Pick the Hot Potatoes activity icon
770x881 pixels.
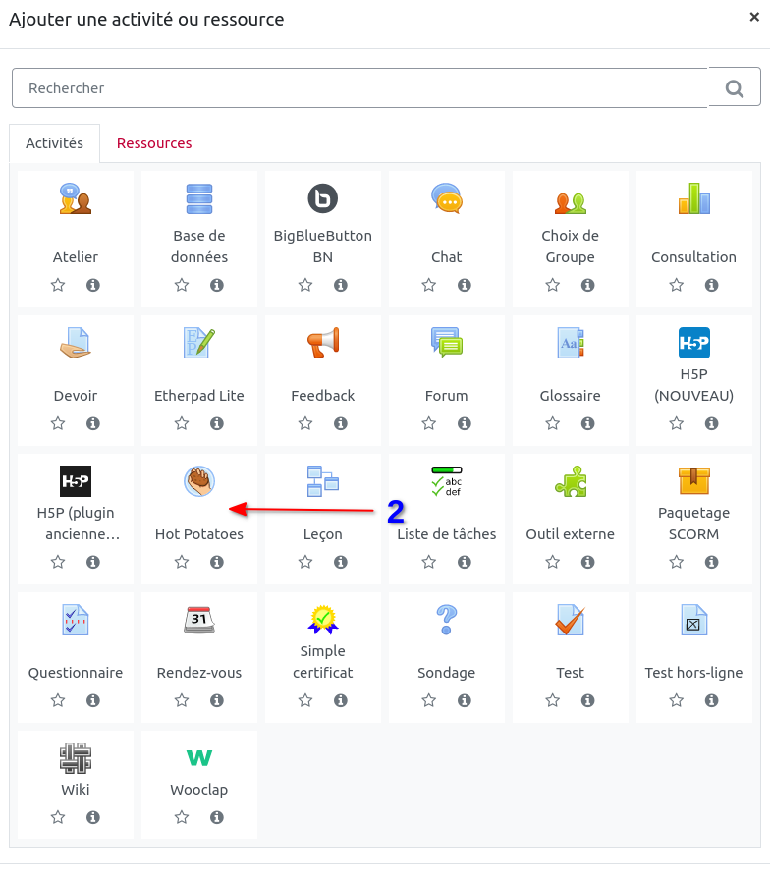[x=199, y=481]
